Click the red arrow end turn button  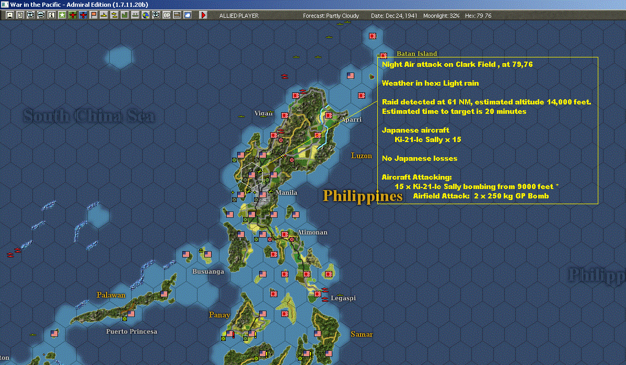tap(203, 15)
